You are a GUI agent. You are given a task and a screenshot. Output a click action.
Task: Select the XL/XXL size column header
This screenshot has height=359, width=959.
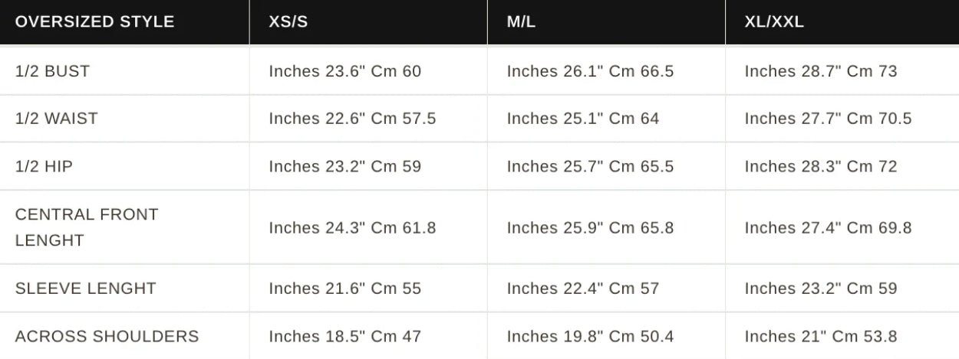(774, 21)
